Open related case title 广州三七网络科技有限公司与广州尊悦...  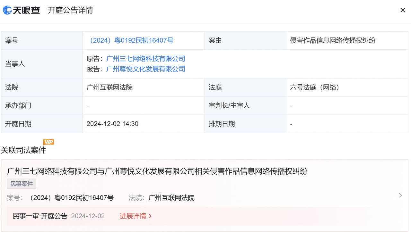(x=157, y=171)
